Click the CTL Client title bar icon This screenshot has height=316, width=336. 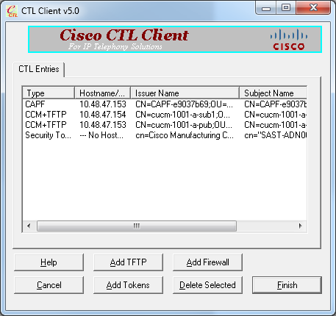pyautogui.click(x=12, y=11)
